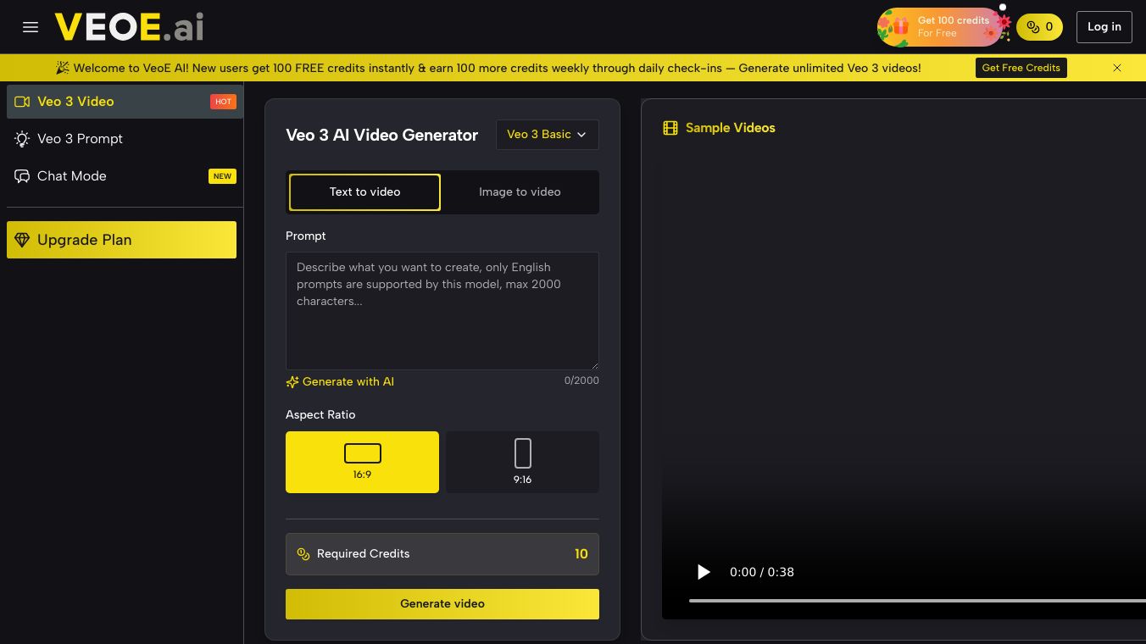Focus the Prompt text area
This screenshot has width=1146, height=644.
442,311
